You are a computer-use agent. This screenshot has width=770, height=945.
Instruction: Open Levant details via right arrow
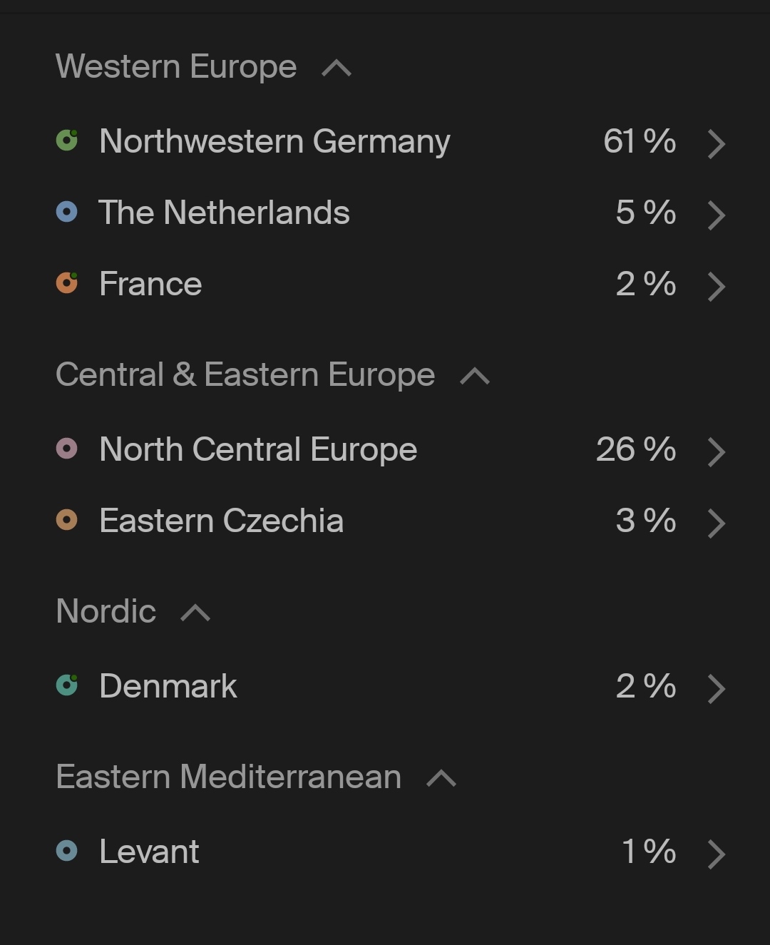(717, 854)
